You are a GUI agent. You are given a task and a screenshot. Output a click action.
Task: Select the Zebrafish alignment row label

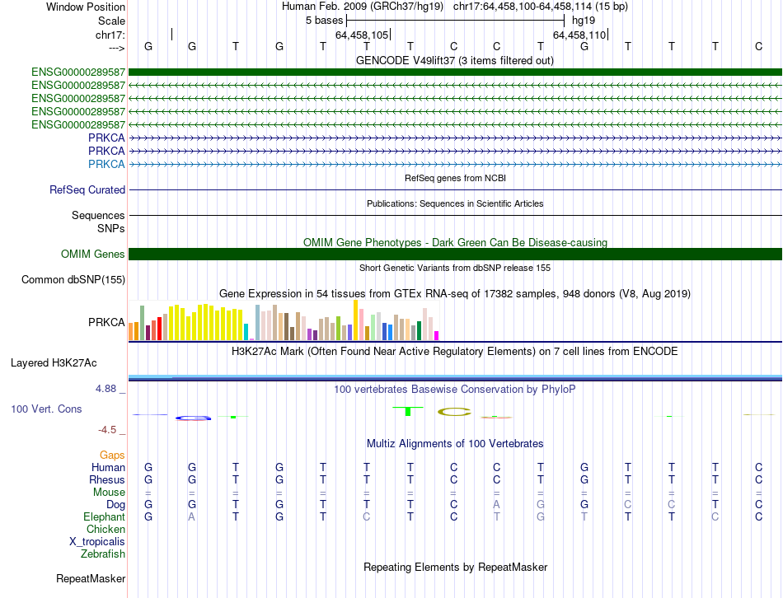[x=103, y=554]
